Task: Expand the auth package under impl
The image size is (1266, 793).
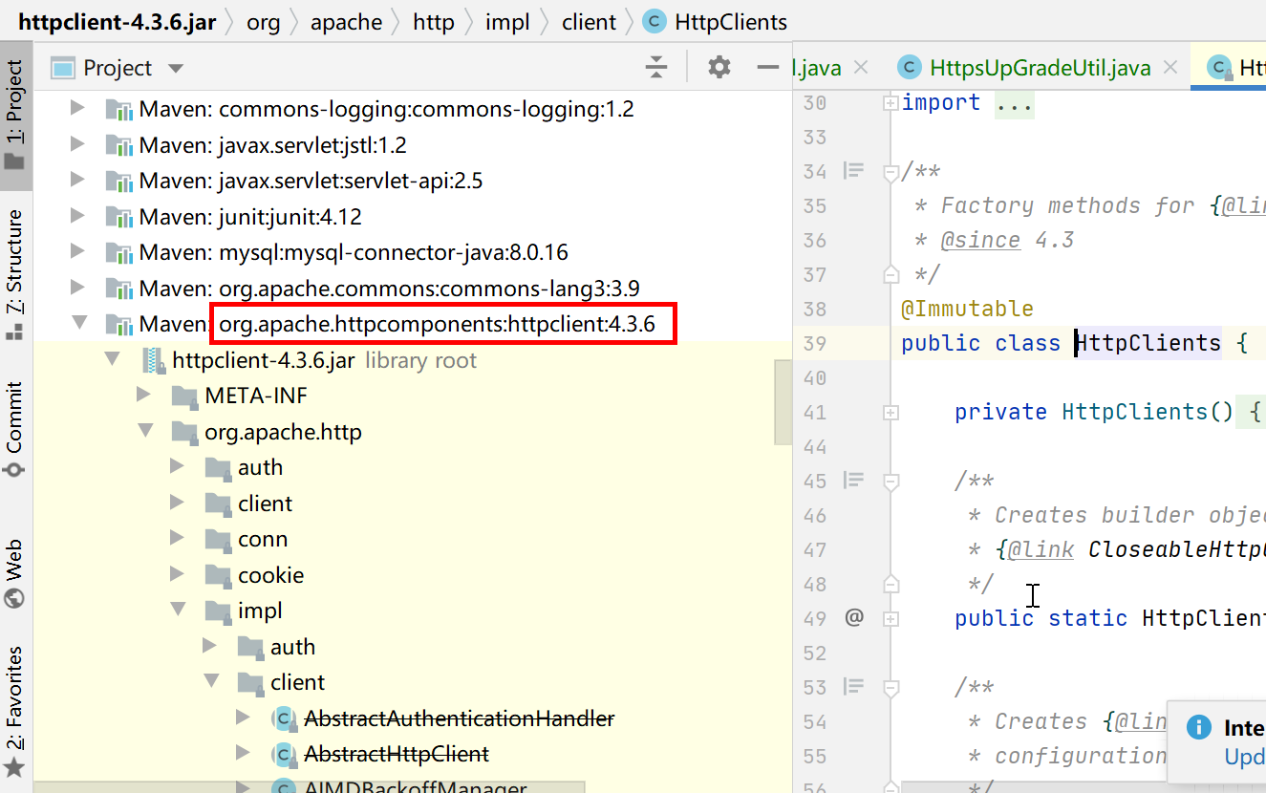Action: pos(210,647)
